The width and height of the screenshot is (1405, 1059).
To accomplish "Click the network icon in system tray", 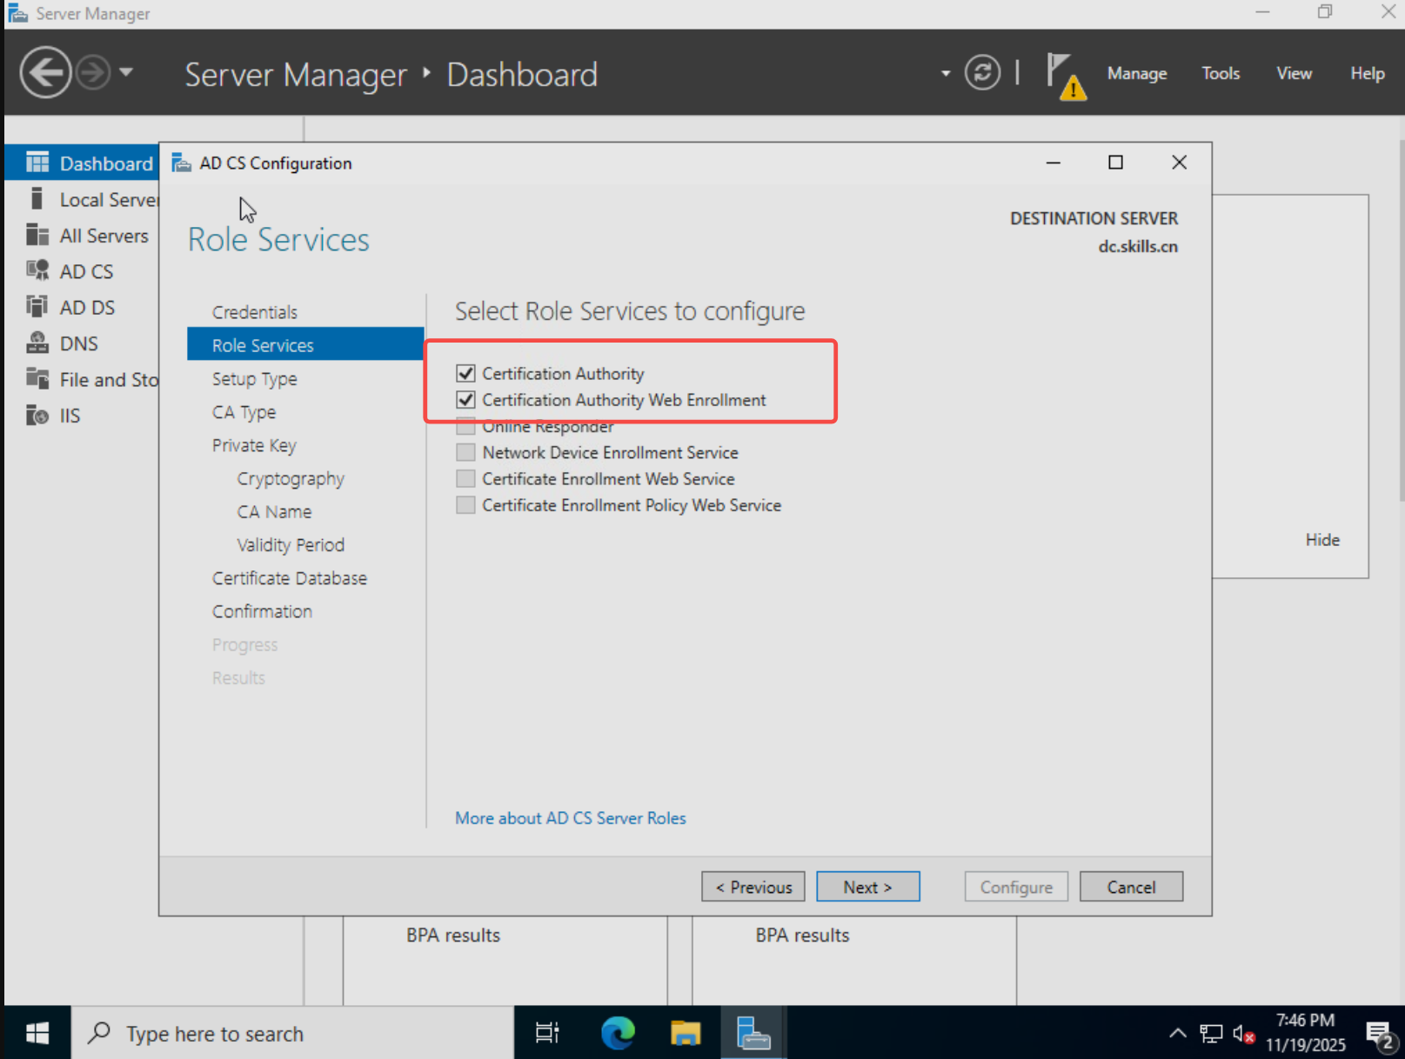I will pos(1211,1033).
